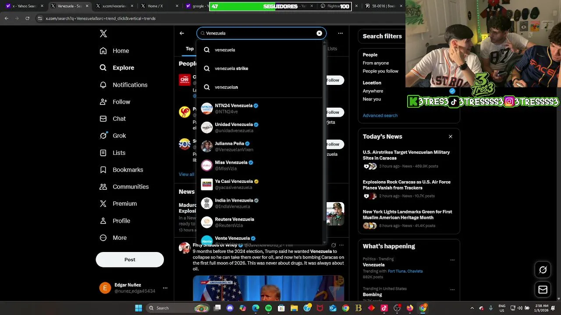Select the Near you location filter
Image resolution: width=561 pixels, height=315 pixels.
372,99
